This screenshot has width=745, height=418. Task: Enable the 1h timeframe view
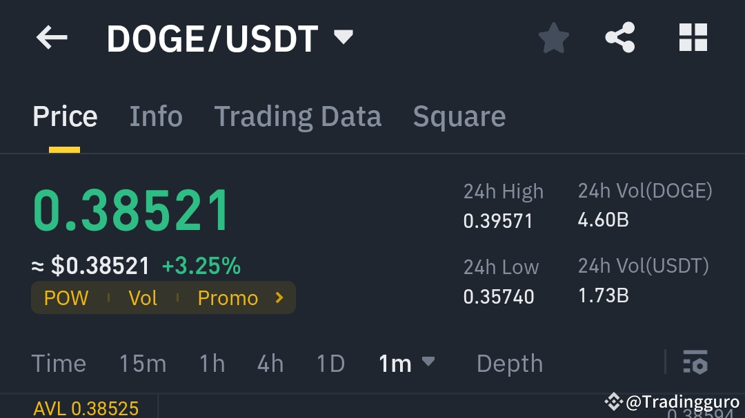[211, 363]
